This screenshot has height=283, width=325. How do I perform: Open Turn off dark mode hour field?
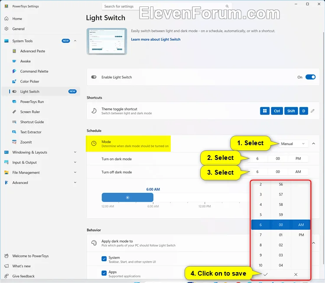(x=257, y=172)
